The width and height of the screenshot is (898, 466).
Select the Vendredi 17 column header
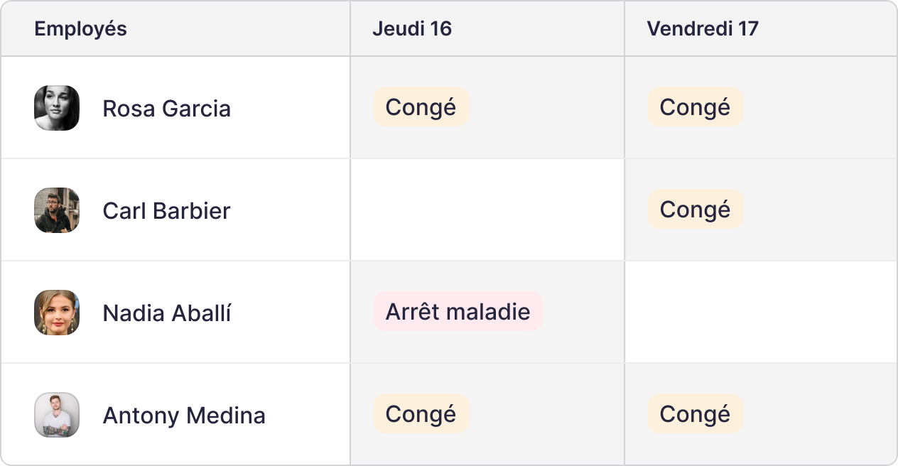(702, 29)
